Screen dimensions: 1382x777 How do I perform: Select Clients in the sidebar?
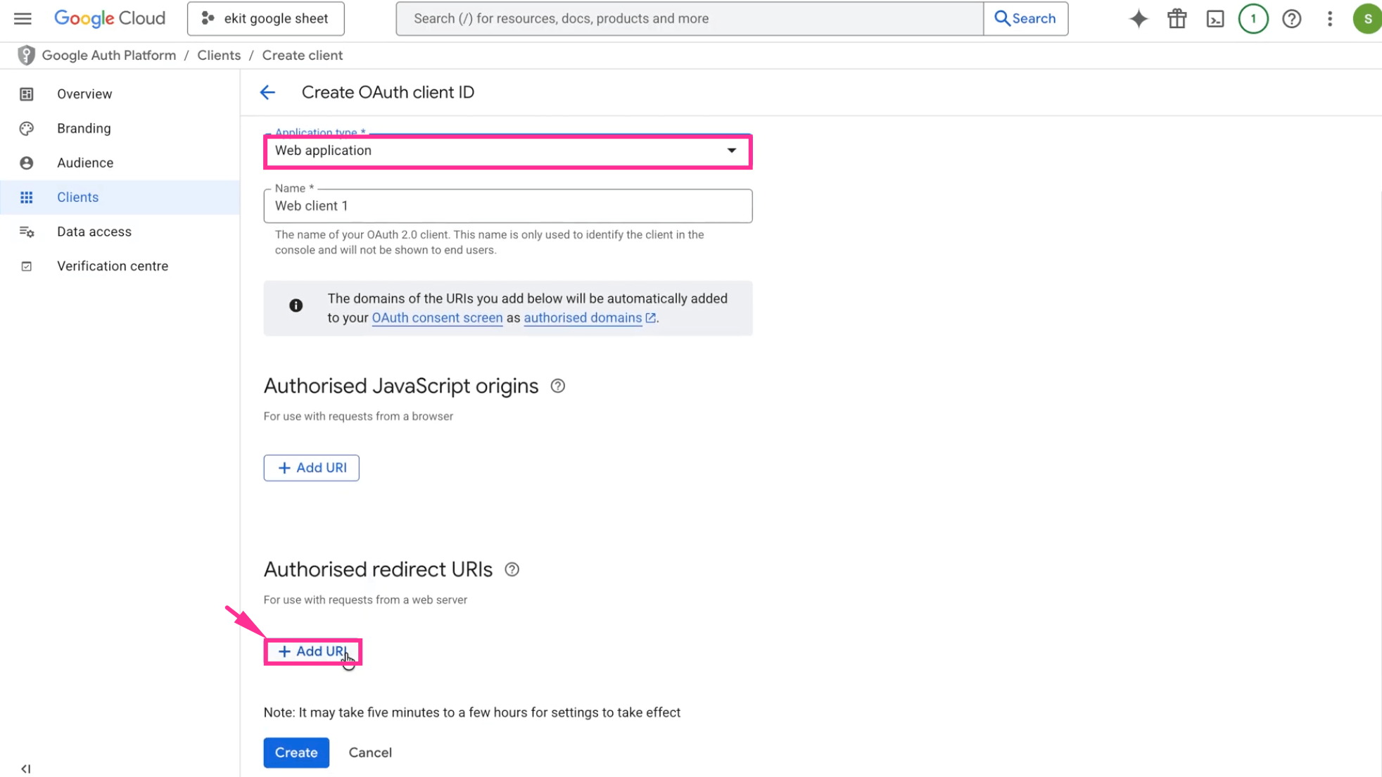click(120, 198)
